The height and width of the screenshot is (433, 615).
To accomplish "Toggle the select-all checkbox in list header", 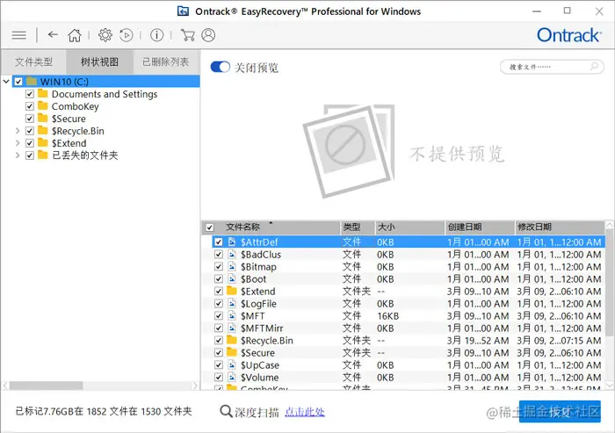I will coord(210,227).
